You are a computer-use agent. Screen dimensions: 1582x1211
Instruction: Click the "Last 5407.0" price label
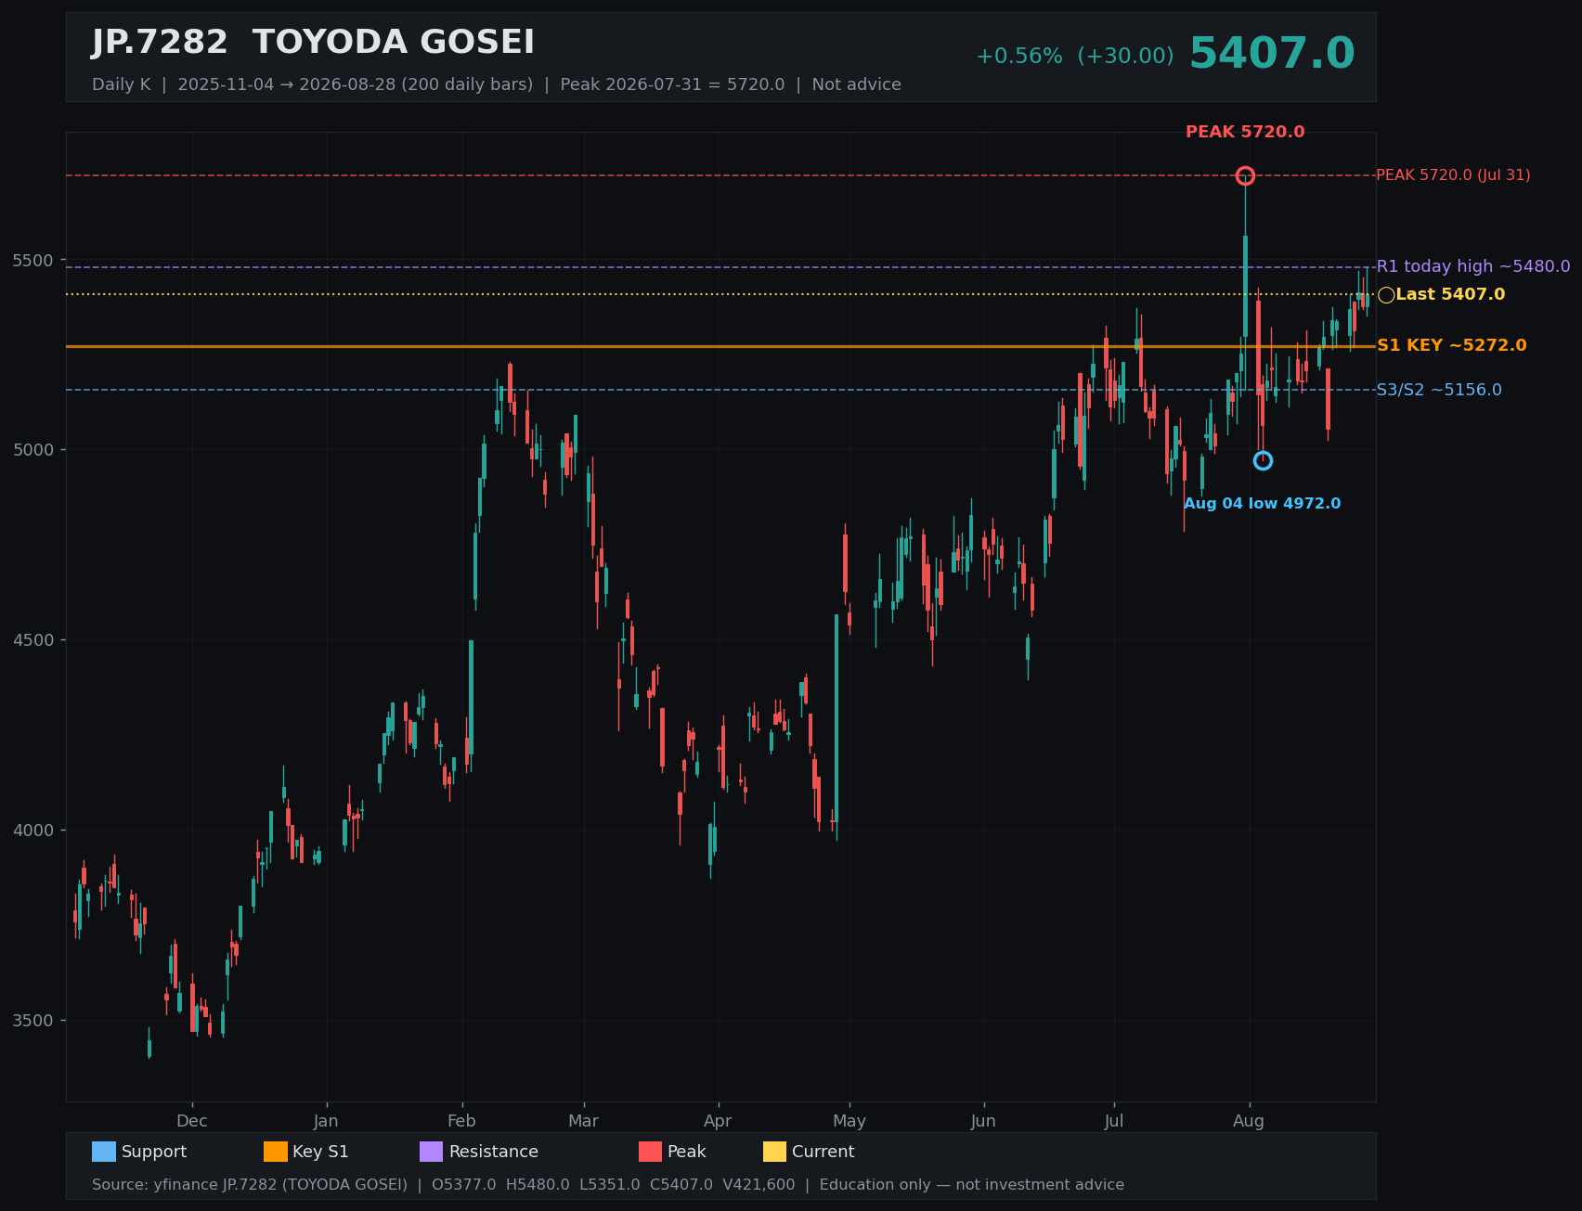[x=1450, y=295]
